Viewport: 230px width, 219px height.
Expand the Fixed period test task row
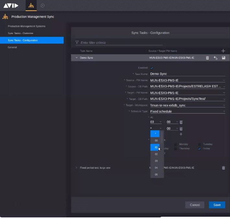pos(76,168)
